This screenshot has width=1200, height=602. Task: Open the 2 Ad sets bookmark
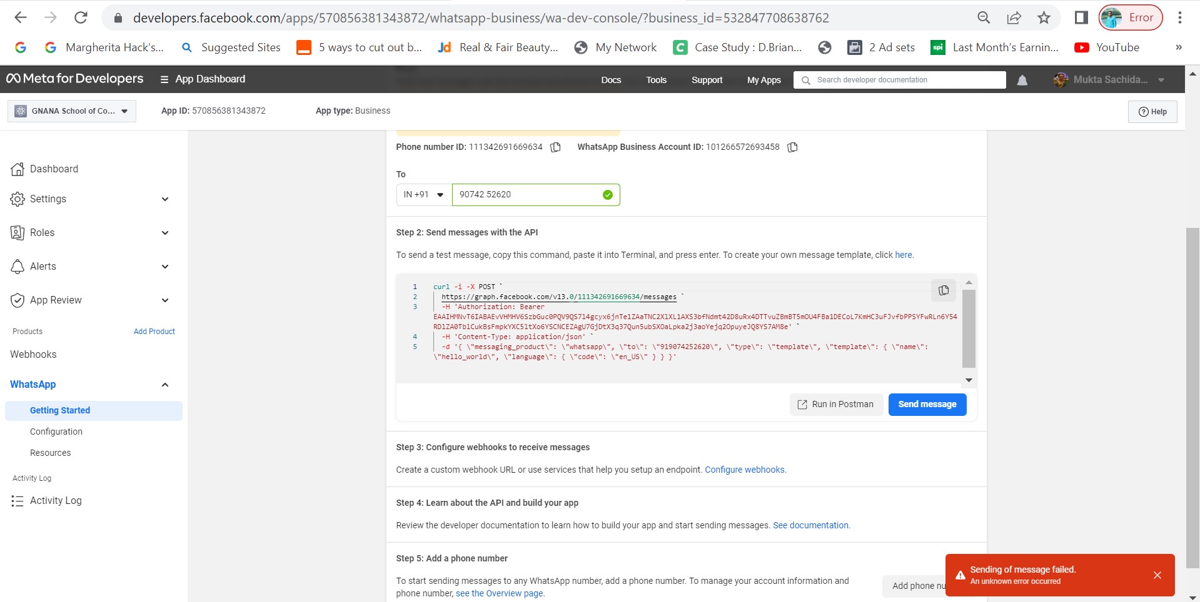881,47
